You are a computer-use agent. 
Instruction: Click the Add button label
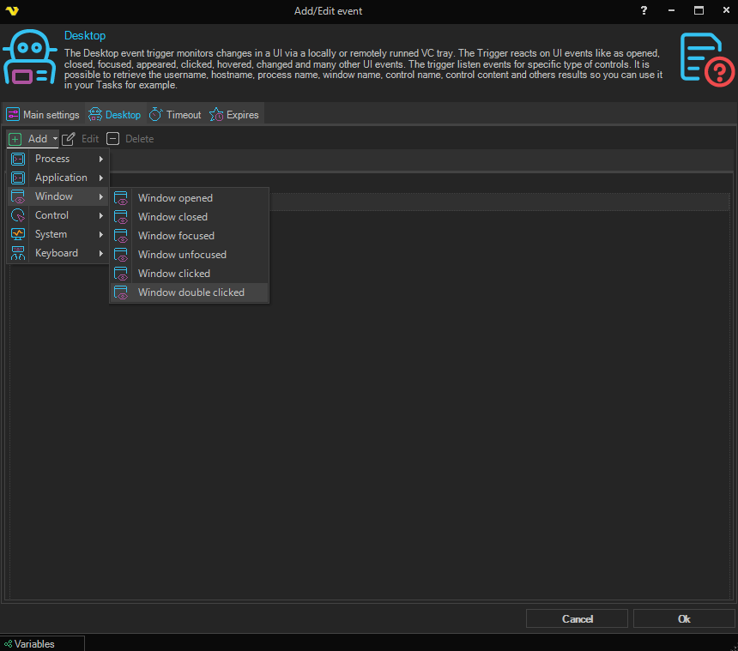[x=37, y=139]
